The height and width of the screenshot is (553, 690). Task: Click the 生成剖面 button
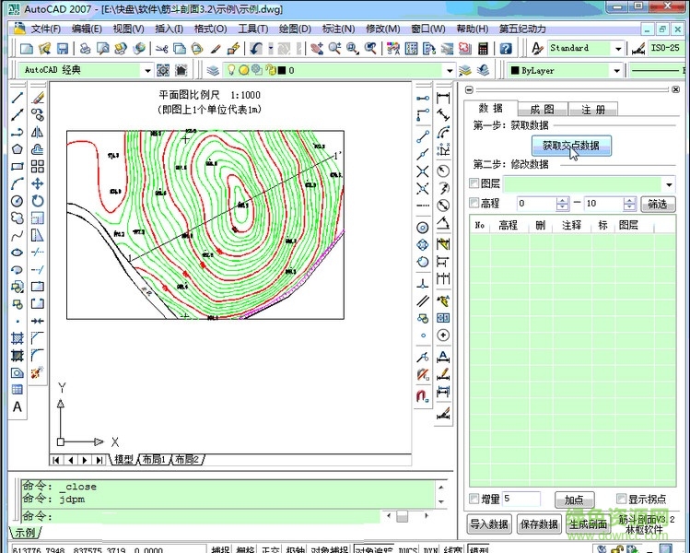(x=588, y=524)
